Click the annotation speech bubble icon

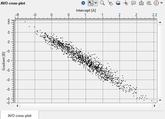pyautogui.click(x=134, y=3)
